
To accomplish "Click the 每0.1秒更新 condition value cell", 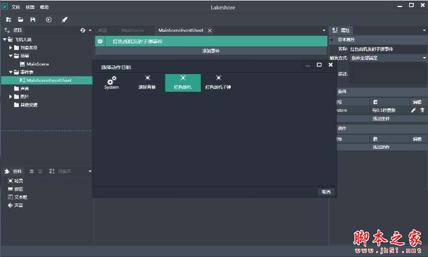I will point(390,110).
